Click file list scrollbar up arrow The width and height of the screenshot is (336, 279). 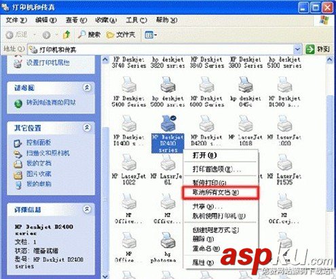(x=330, y=60)
